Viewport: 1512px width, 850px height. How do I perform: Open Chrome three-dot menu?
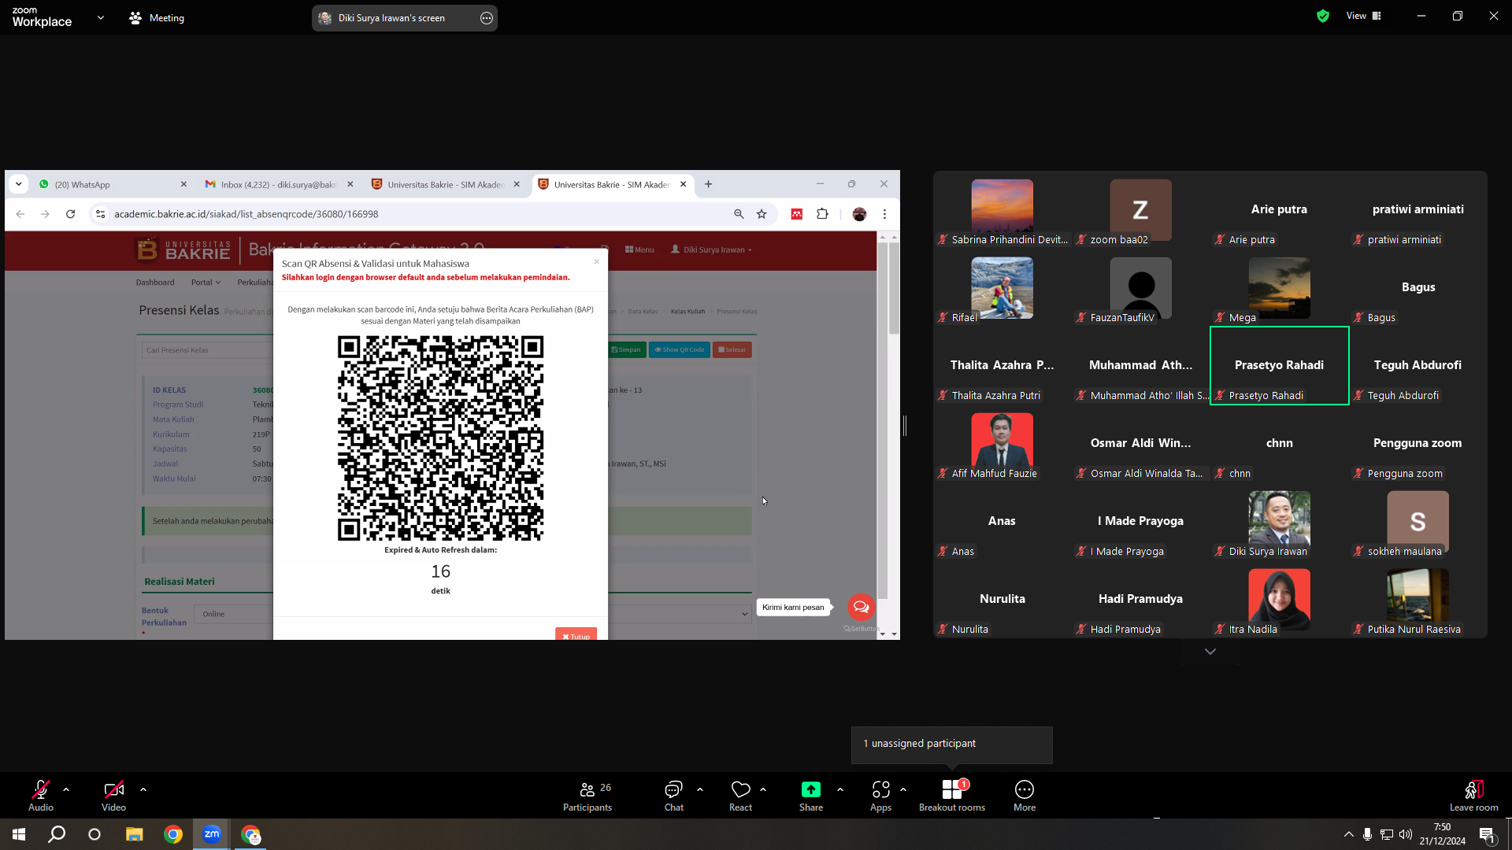tap(885, 214)
